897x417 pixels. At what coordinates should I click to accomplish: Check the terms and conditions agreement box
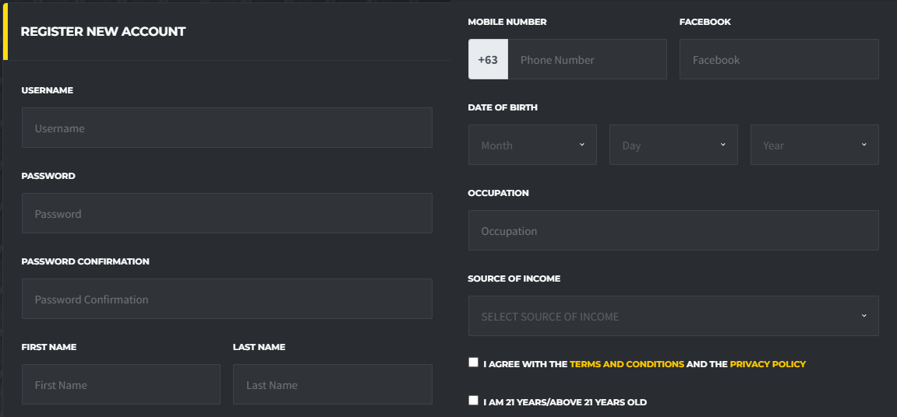pos(473,363)
